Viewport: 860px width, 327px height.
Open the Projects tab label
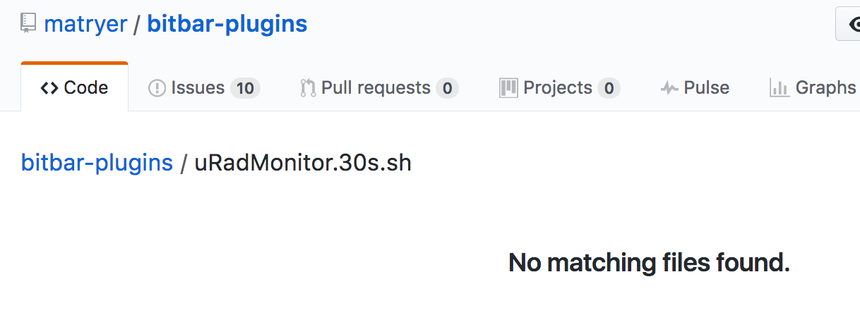[558, 88]
